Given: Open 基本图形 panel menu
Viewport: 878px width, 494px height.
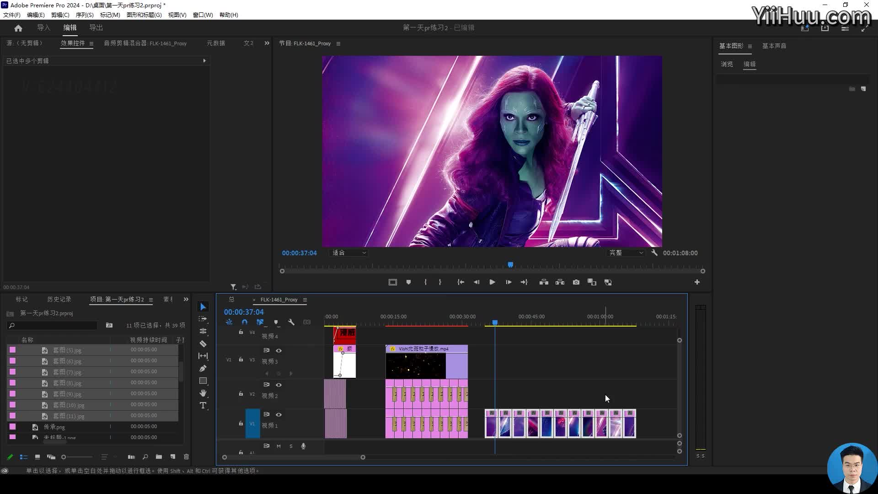Looking at the screenshot, I should (750, 46).
